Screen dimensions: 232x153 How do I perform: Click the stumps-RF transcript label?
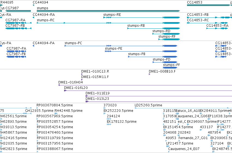(167, 37)
